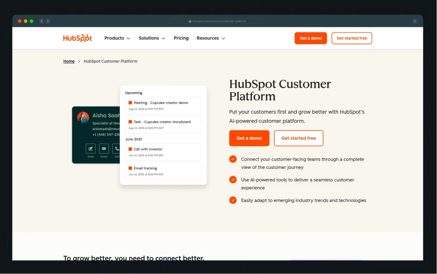This screenshot has width=437, height=274.
Task: Expand the Resources menu chevron
Action: (x=223, y=39)
